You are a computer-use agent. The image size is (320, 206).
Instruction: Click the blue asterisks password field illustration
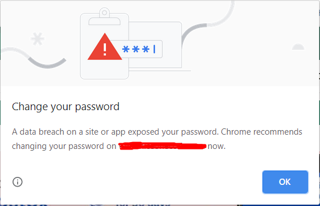(141, 49)
